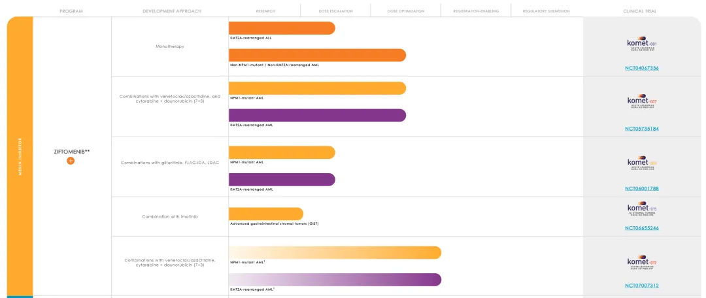Image resolution: width=706 pixels, height=298 pixels.
Task: Click the gradient purple KMT2A-rearranged AML bar
Action: point(335,280)
